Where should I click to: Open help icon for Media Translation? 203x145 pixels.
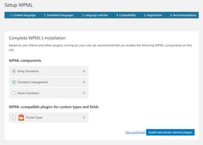(84, 93)
